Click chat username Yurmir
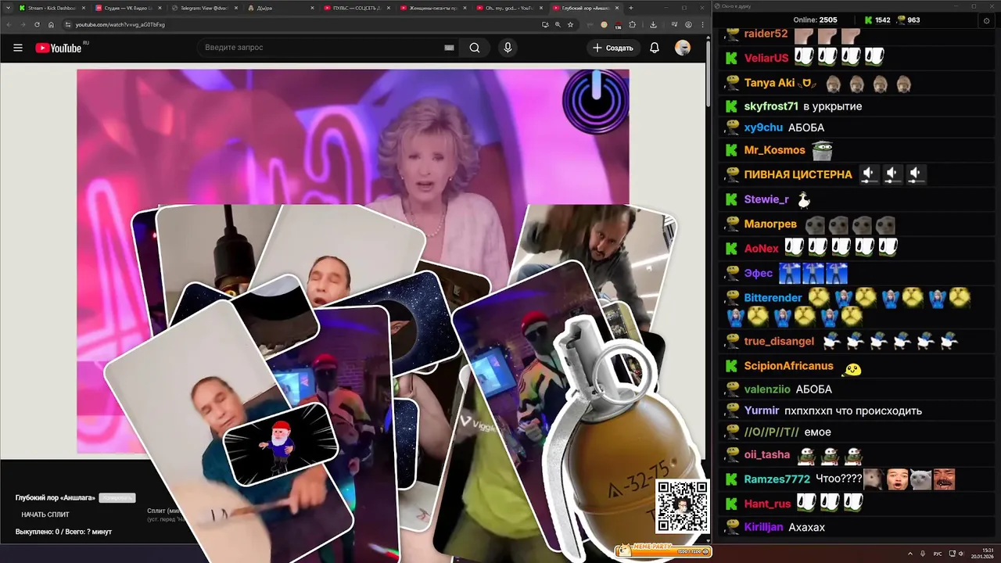Viewport: 1001px width, 563px height. [762, 411]
